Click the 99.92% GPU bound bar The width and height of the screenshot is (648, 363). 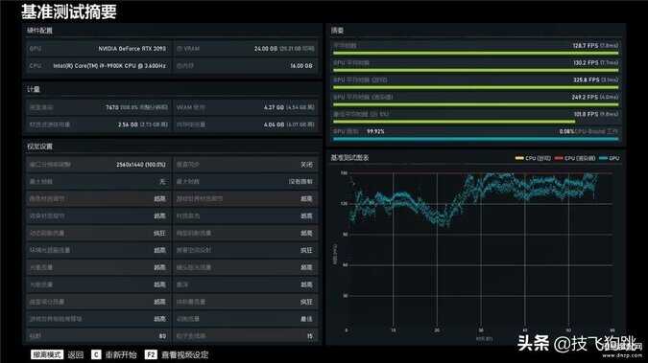[x=475, y=139]
